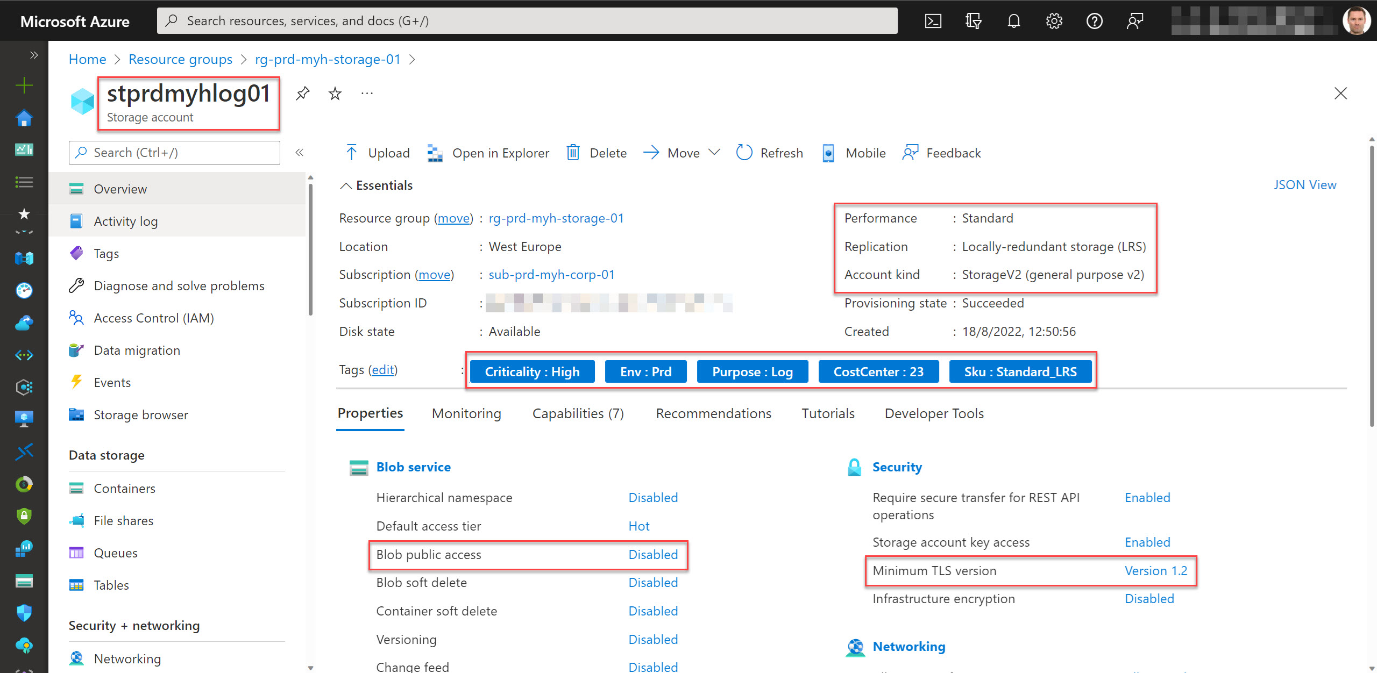
Task: Delete the storage account via the trash icon
Action: coord(596,153)
